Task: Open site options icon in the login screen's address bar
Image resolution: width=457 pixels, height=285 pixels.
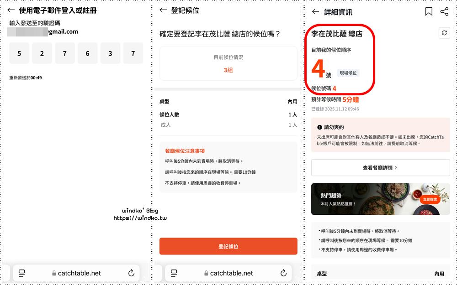Action: pos(21,273)
